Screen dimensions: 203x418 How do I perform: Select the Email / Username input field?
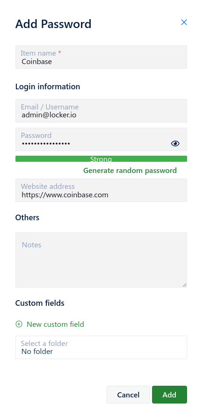click(x=101, y=111)
